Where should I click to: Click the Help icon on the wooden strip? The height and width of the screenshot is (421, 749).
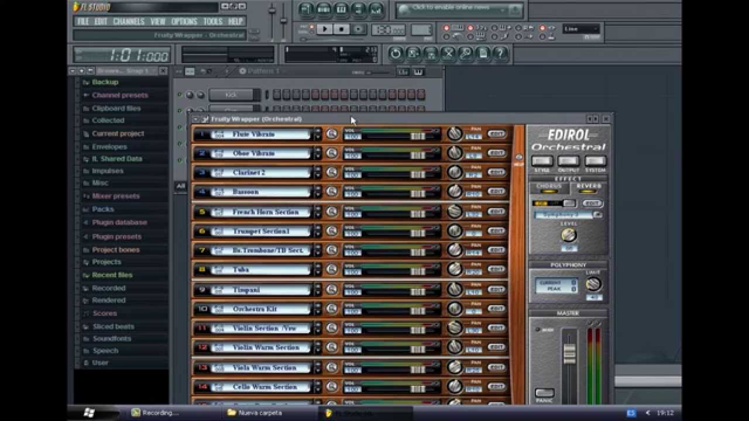tap(518, 159)
